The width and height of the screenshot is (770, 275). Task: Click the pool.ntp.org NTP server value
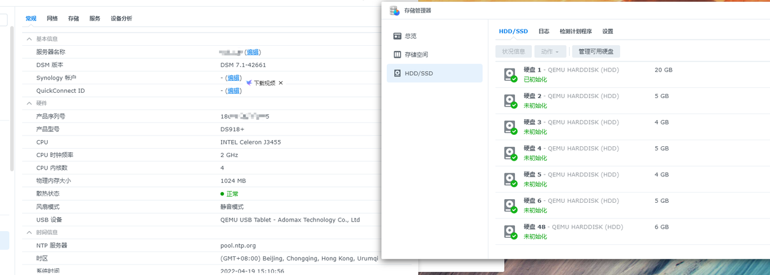tap(238, 246)
